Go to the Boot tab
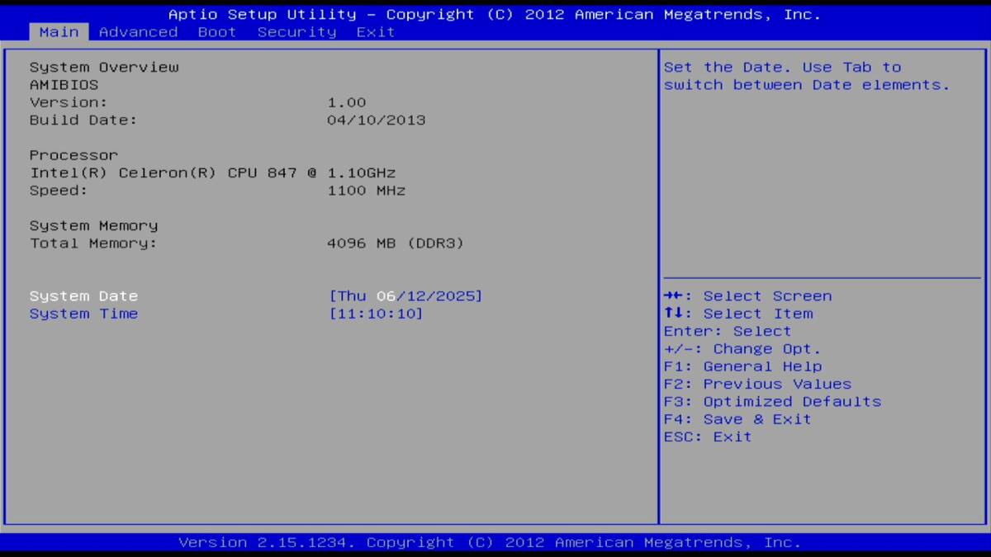Screen dimensions: 991x557 [x=217, y=32]
